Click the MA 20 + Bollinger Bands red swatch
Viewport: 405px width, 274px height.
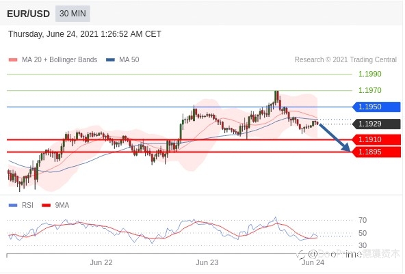13,60
